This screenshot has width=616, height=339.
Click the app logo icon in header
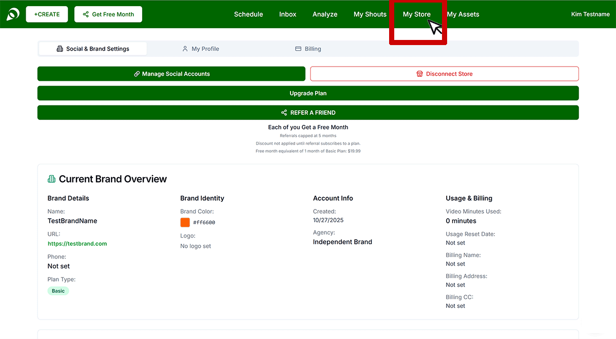[13, 14]
